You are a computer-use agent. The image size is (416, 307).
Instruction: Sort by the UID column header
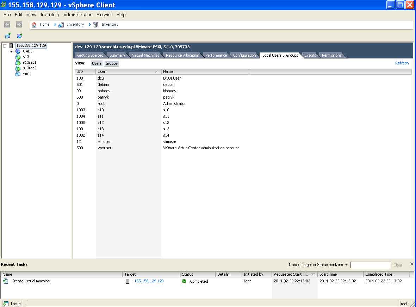pyautogui.click(x=85, y=71)
